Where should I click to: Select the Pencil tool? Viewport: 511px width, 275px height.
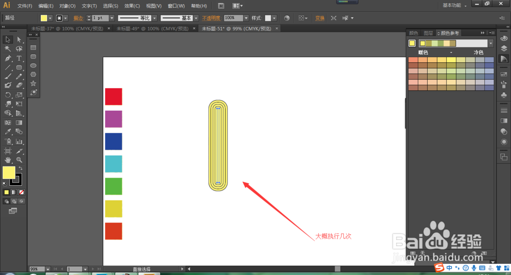(x=19, y=77)
